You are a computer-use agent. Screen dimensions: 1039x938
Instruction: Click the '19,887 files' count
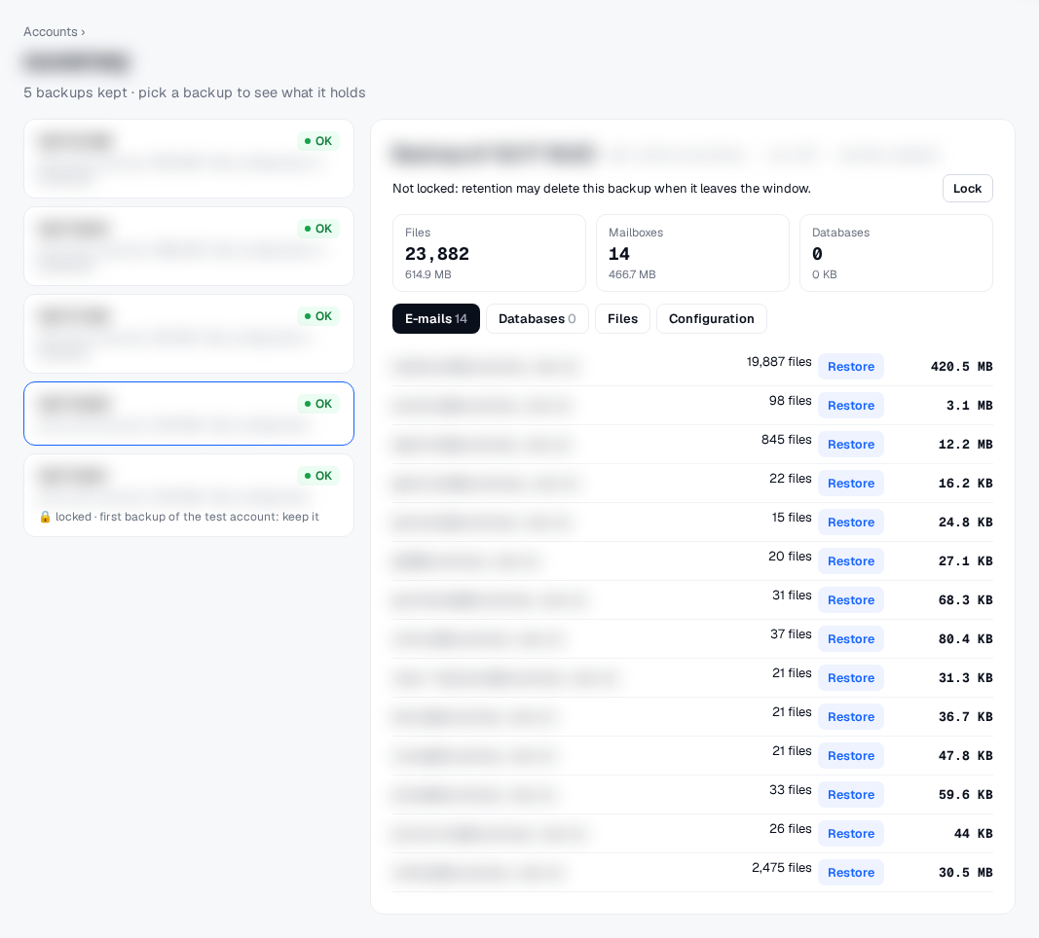click(x=779, y=362)
